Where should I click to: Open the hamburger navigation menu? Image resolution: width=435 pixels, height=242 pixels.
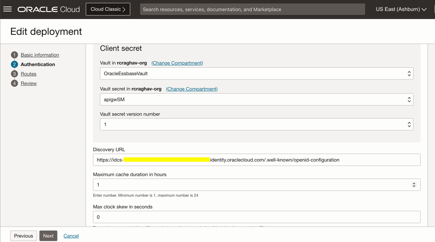click(8, 9)
